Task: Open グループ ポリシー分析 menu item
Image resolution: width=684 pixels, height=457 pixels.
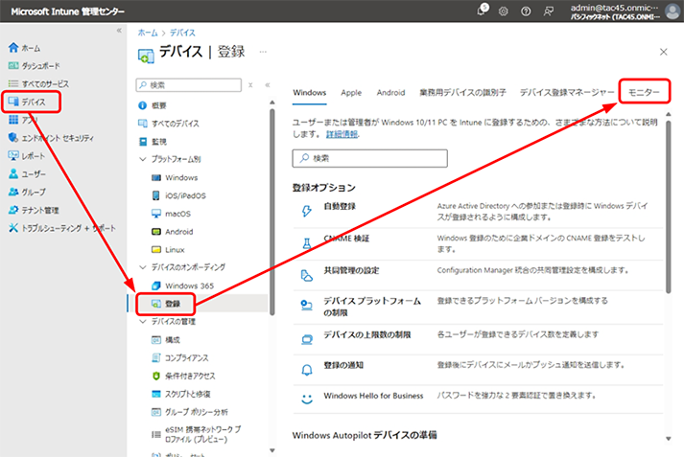Action: tap(190, 412)
